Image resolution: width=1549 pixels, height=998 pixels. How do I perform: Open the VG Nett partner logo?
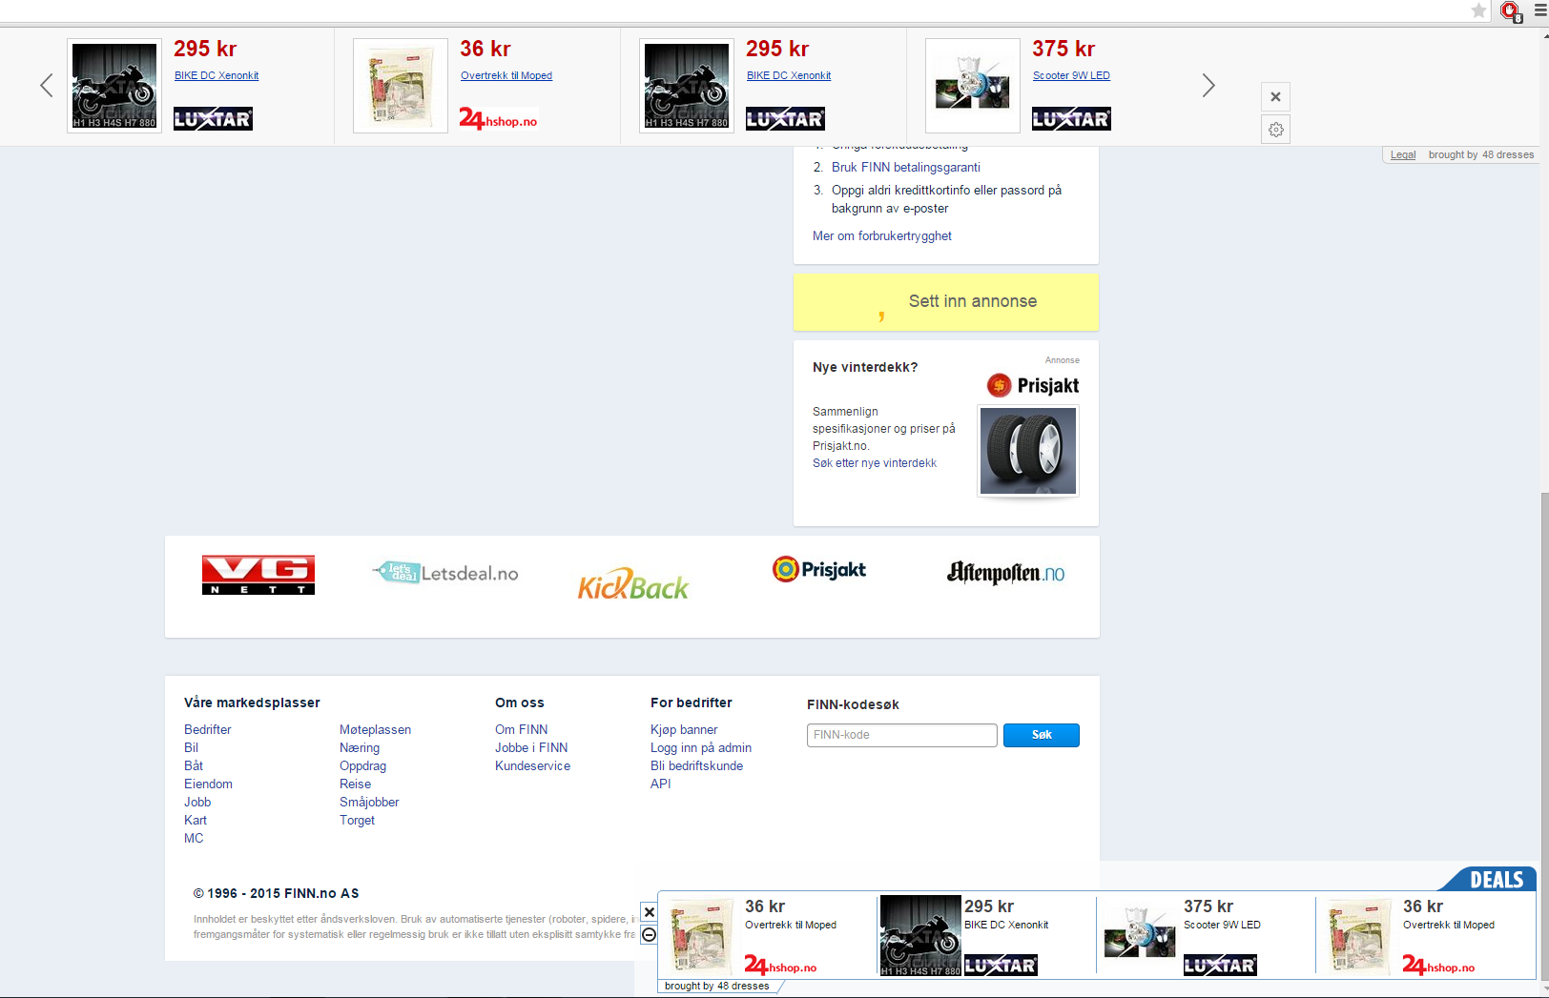coord(258,575)
